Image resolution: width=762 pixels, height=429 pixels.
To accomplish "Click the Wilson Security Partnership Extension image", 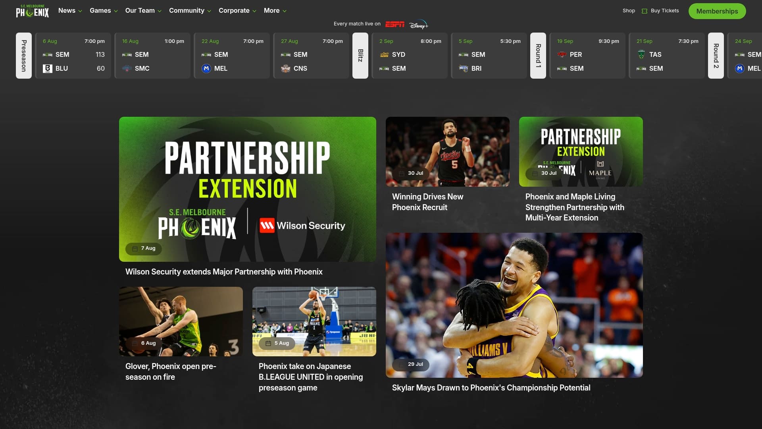I will (248, 189).
